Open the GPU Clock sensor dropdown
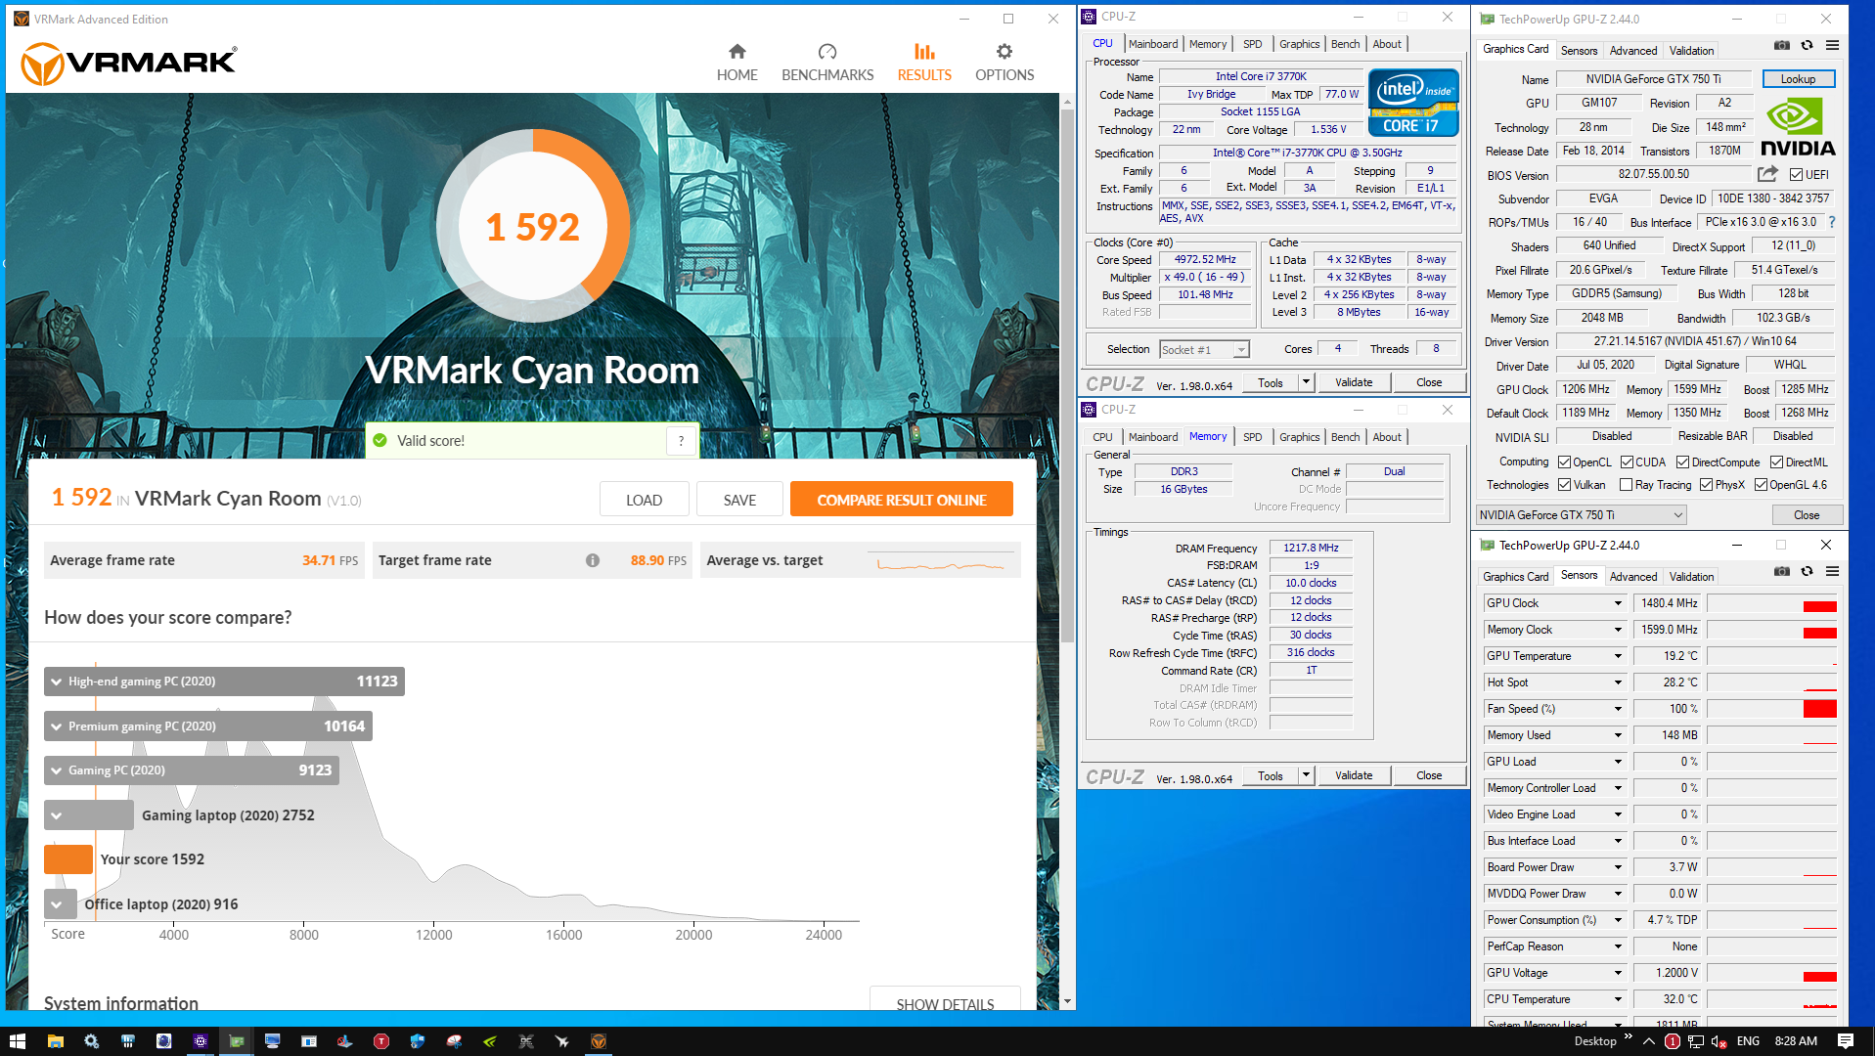 pyautogui.click(x=1618, y=603)
